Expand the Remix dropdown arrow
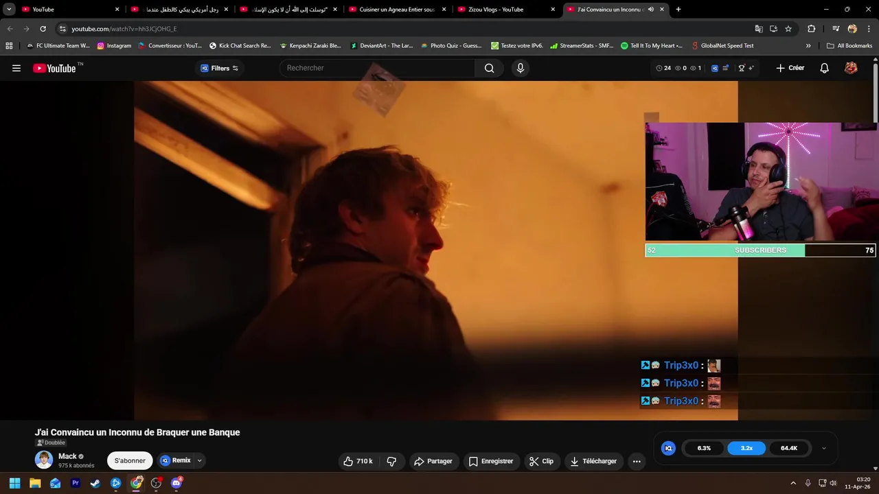879x494 pixels. pos(199,460)
